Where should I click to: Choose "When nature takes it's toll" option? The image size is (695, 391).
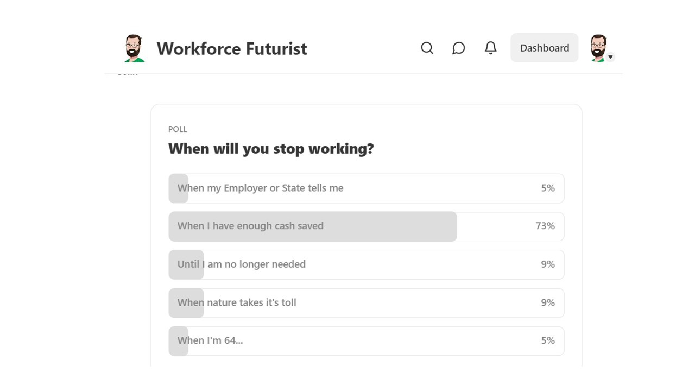click(366, 302)
